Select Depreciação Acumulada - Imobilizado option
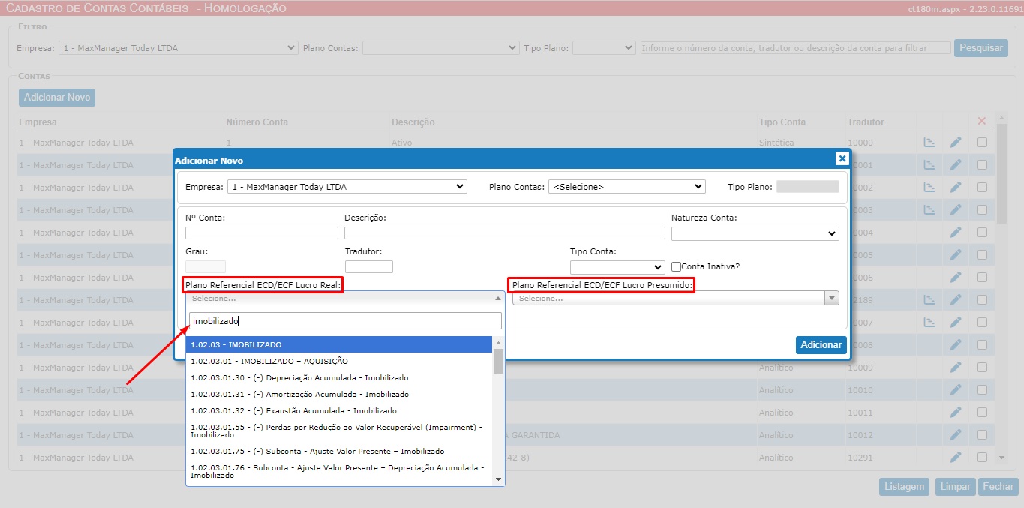 (339, 377)
